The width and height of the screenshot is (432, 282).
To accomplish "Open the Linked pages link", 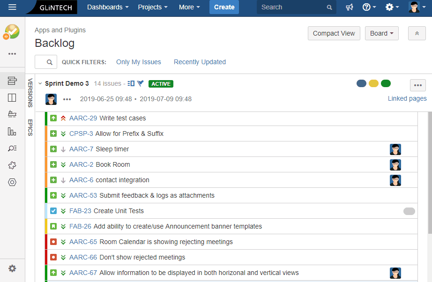I will point(407,98).
